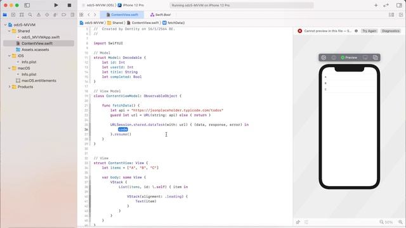
Task: Open Info.plist under iOS
Action: pos(27,62)
